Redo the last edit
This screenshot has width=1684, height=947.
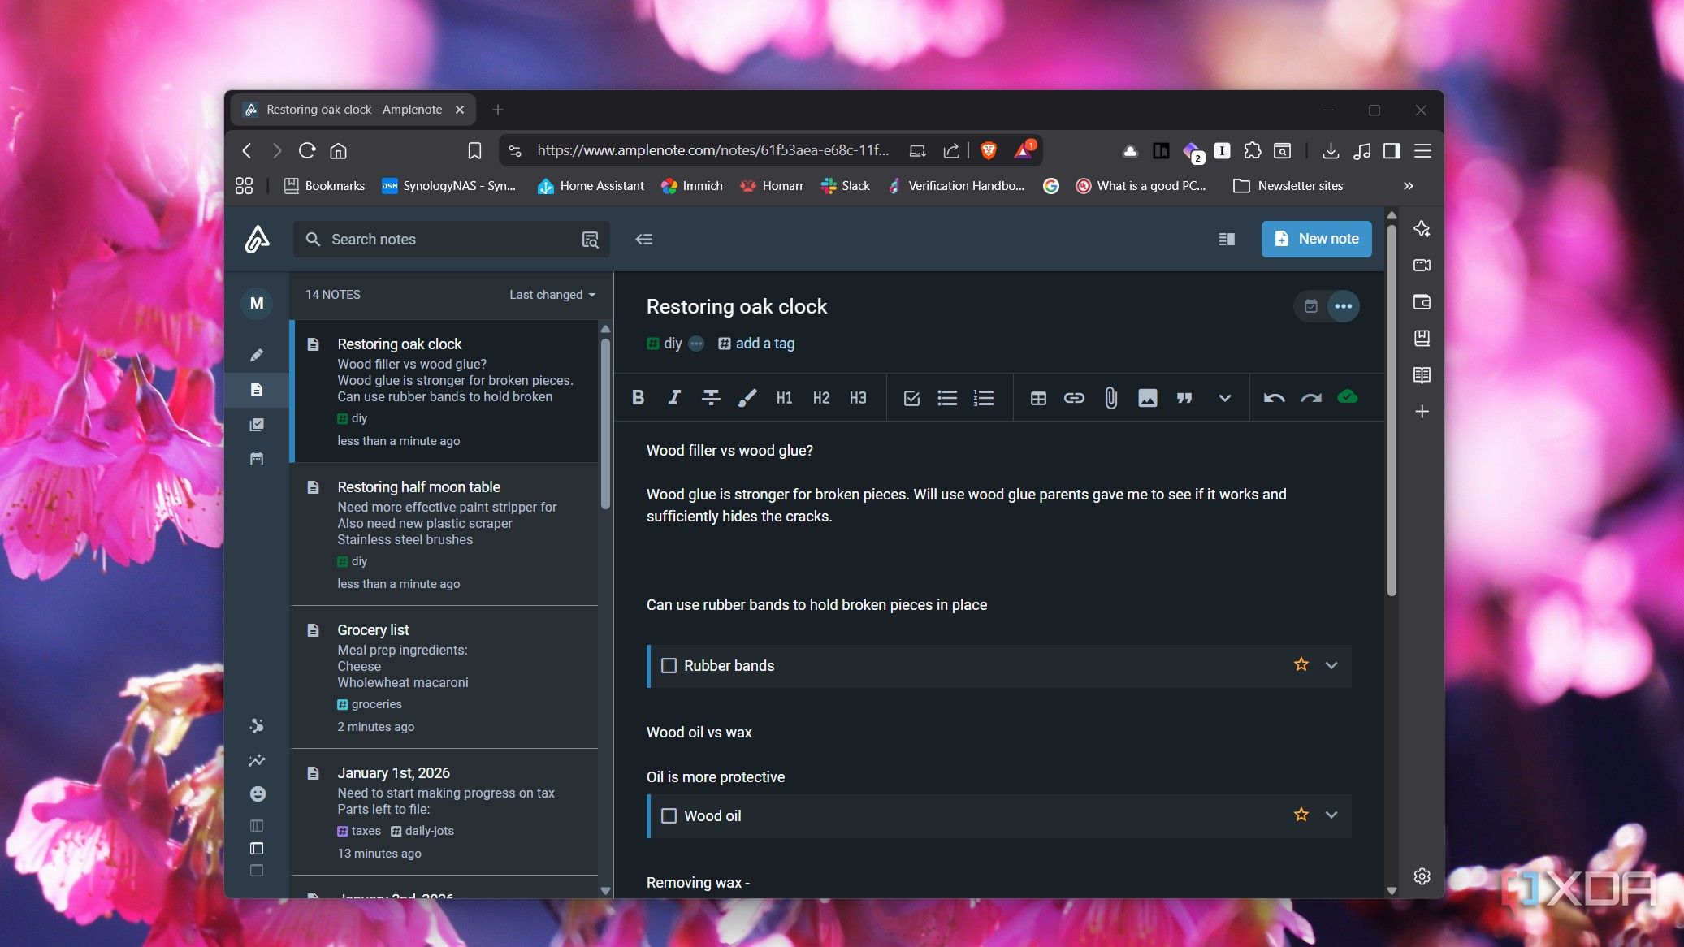[x=1310, y=398]
